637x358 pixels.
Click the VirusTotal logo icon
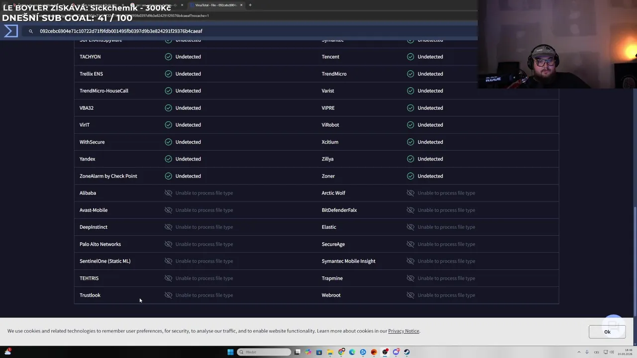click(x=11, y=31)
